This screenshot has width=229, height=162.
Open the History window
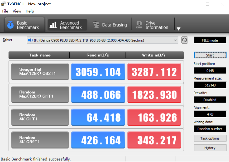210,148
